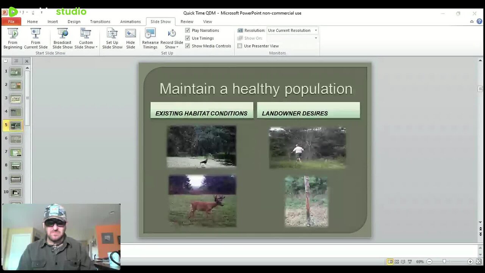Open the File tab
This screenshot has height=273, width=485.
point(11,22)
